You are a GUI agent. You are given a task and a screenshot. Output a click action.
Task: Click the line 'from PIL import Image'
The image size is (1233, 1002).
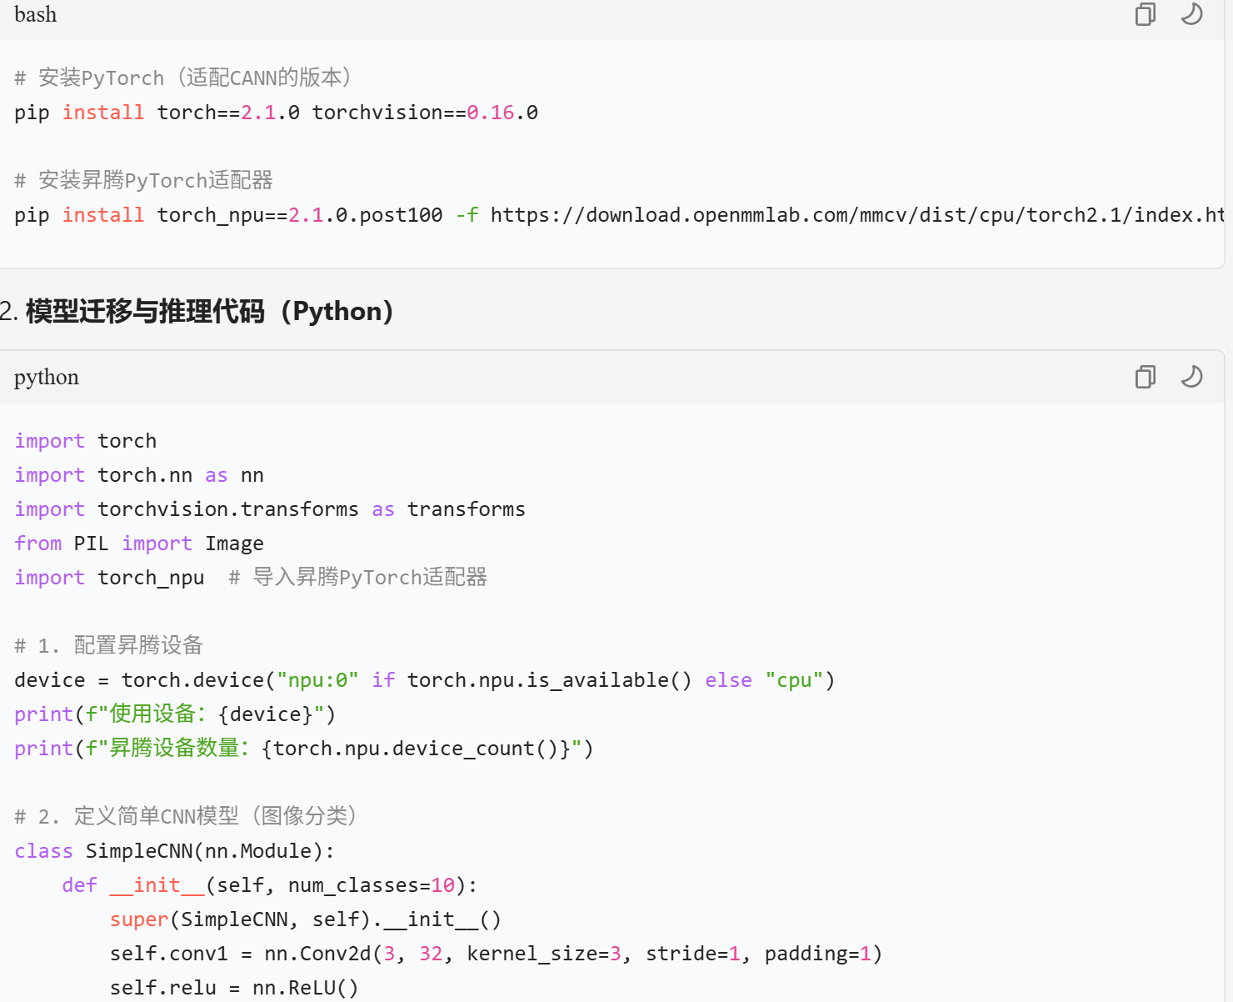[x=139, y=544]
